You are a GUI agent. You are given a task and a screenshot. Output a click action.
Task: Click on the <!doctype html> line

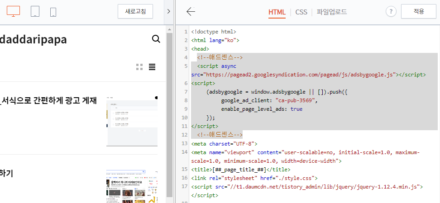pos(214,32)
